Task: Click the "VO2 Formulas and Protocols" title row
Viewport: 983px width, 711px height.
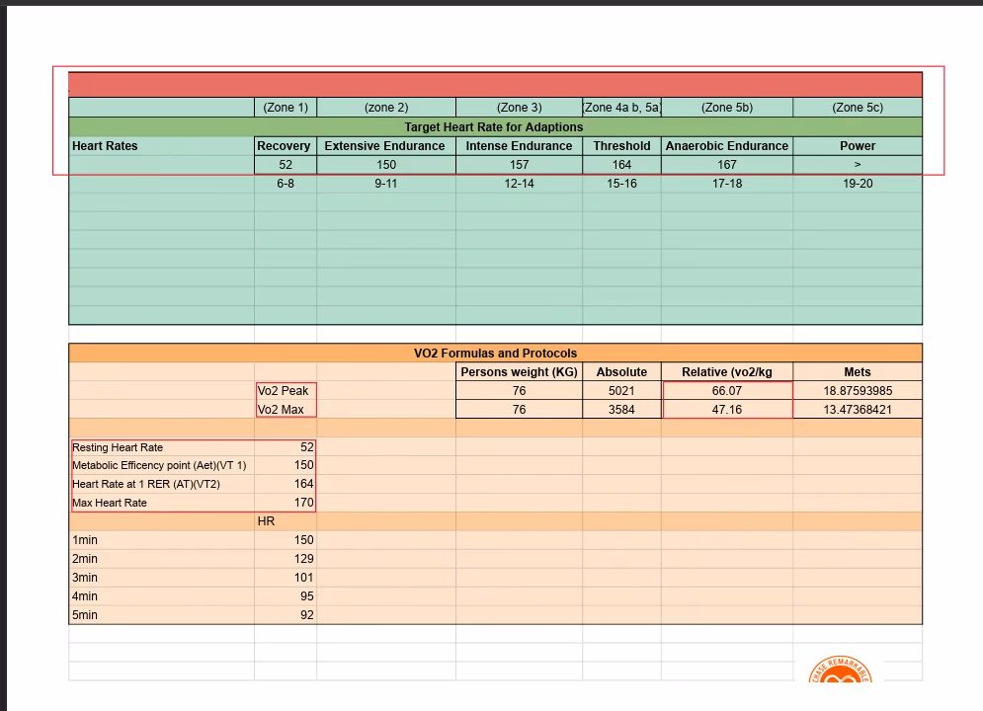Action: pyautogui.click(x=495, y=353)
